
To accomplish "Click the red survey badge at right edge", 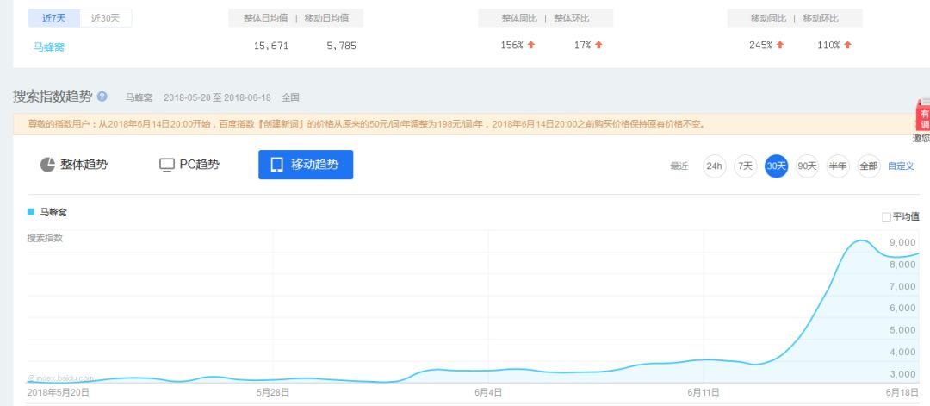I will [923, 117].
